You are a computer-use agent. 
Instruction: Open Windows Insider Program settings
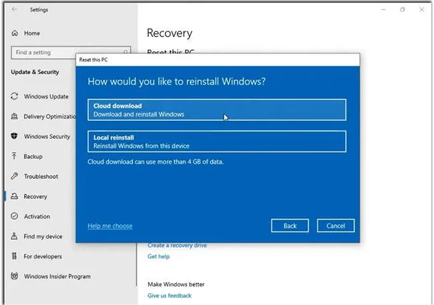click(x=57, y=276)
